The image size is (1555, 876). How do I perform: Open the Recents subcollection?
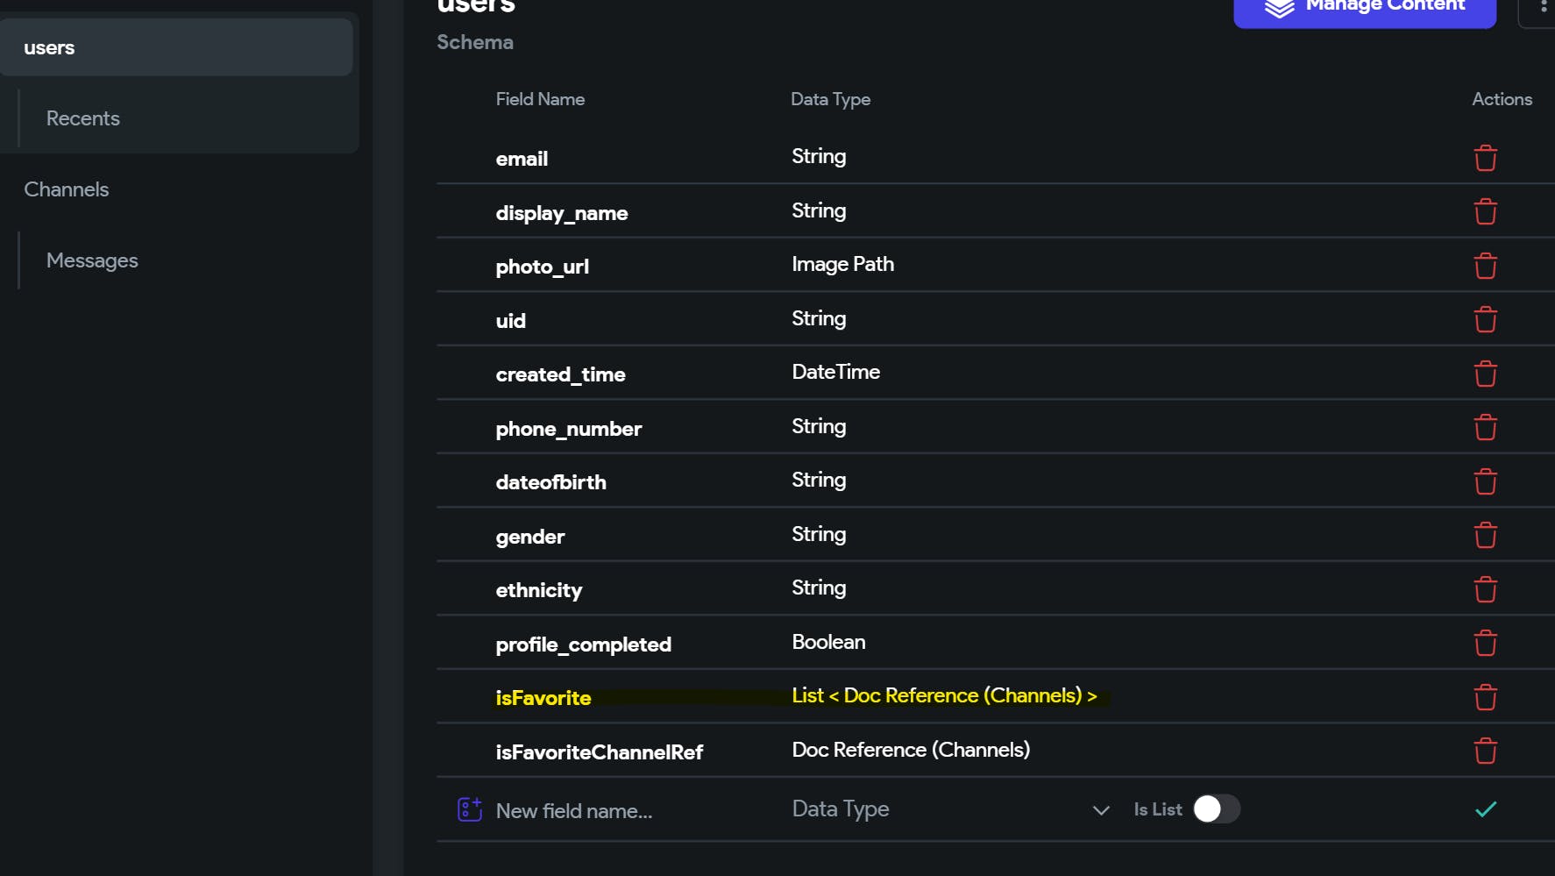click(x=83, y=118)
